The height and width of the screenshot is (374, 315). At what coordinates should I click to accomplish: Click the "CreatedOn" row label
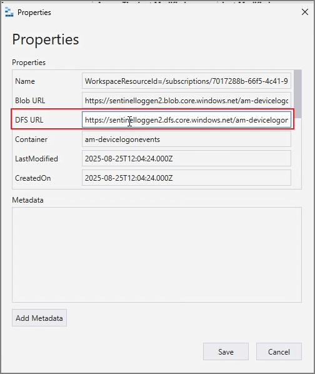(33, 178)
